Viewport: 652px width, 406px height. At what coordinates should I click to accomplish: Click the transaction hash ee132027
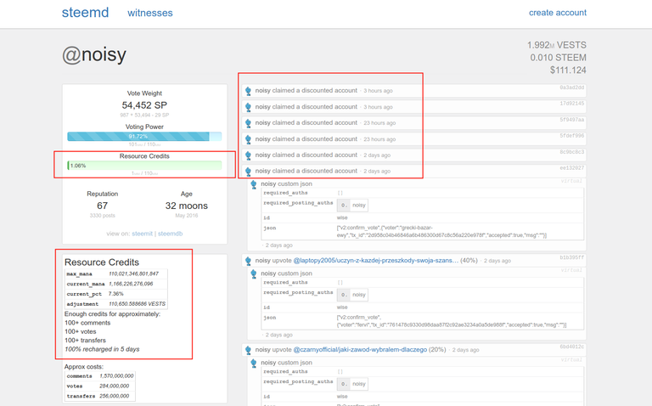(x=571, y=168)
